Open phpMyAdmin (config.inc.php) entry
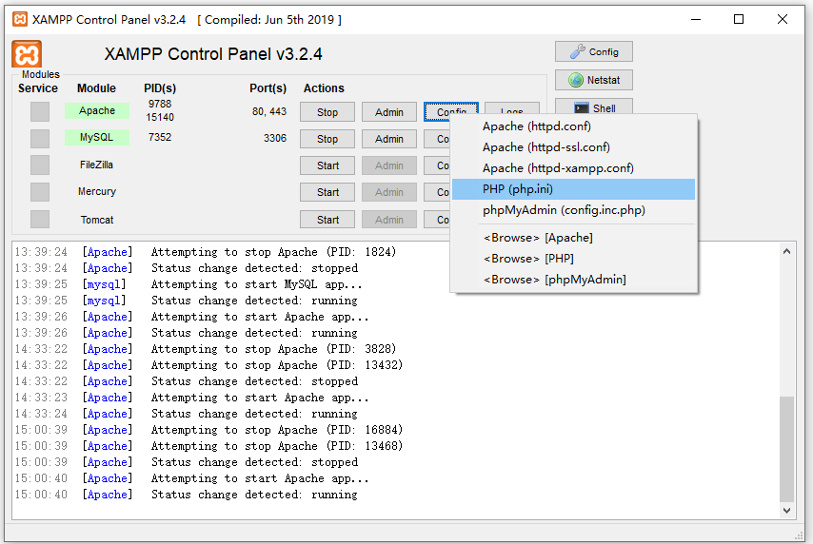The height and width of the screenshot is (544, 813). (573, 210)
